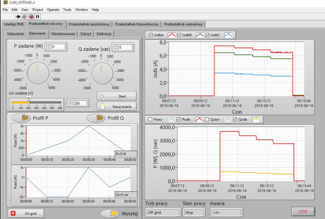
Task: Open the Operate menu
Action: click(53, 10)
